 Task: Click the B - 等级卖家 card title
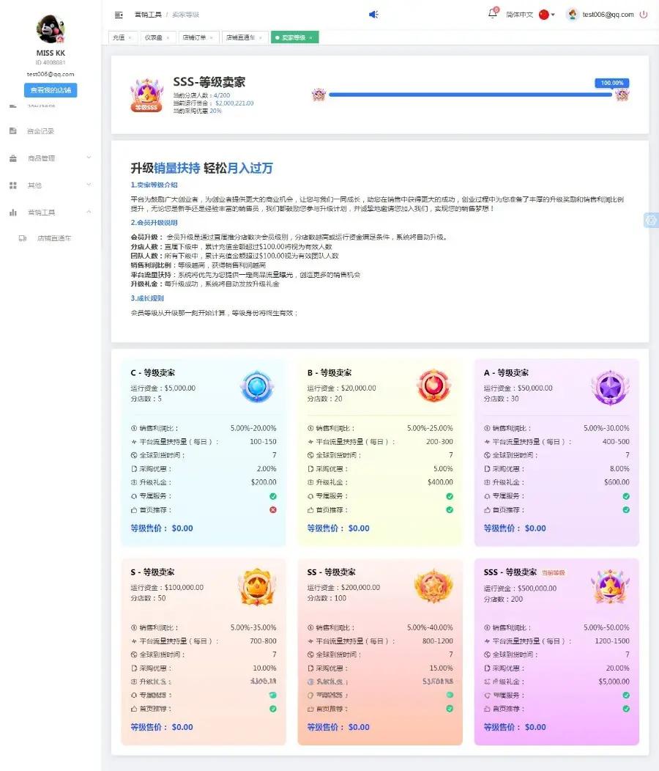click(329, 373)
